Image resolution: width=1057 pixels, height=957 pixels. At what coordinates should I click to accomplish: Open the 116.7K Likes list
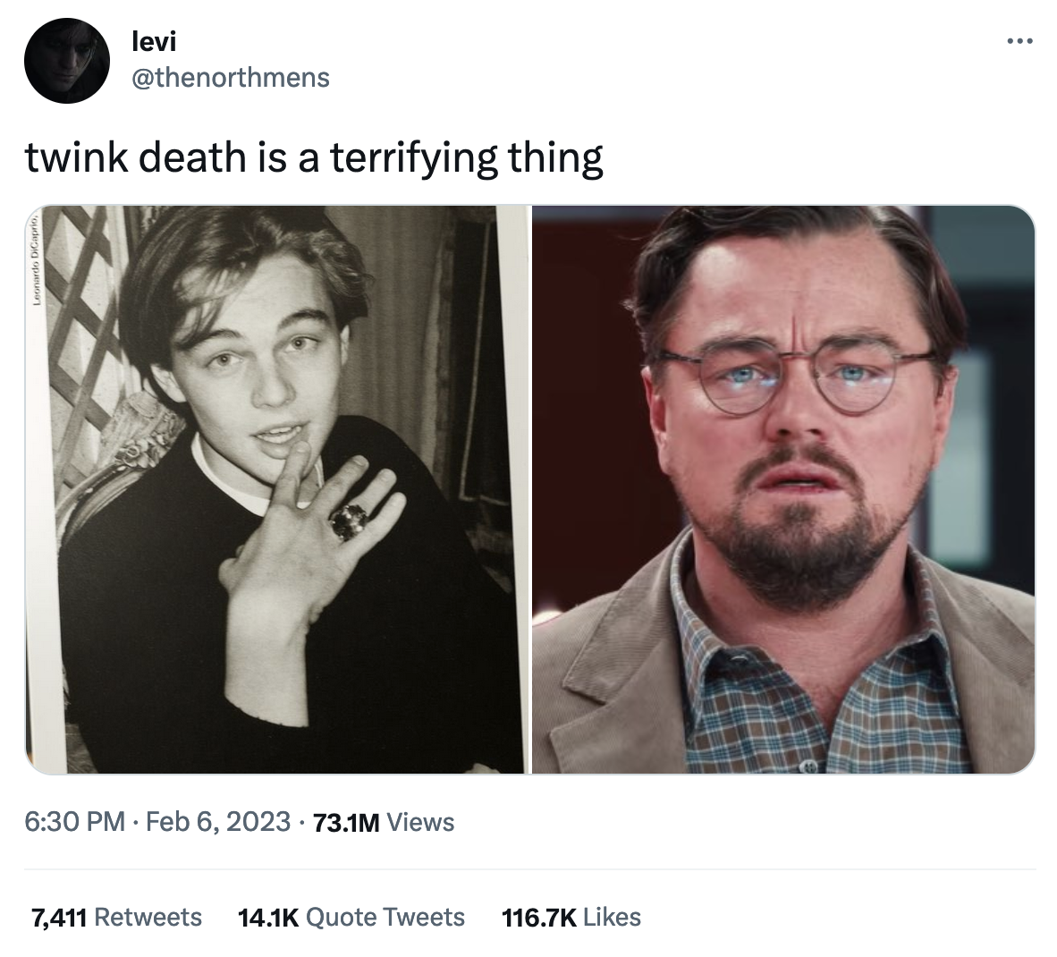pos(571,917)
